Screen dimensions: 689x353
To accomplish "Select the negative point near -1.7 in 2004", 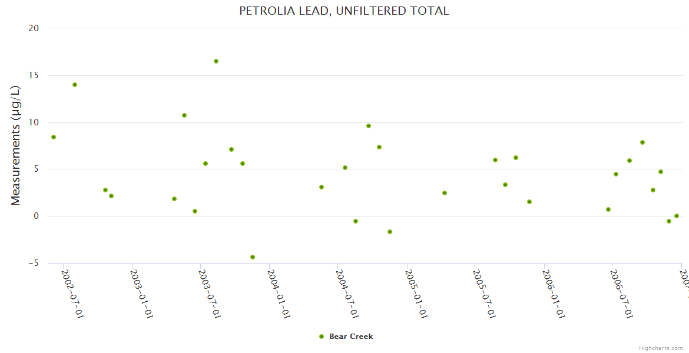I will coord(390,232).
